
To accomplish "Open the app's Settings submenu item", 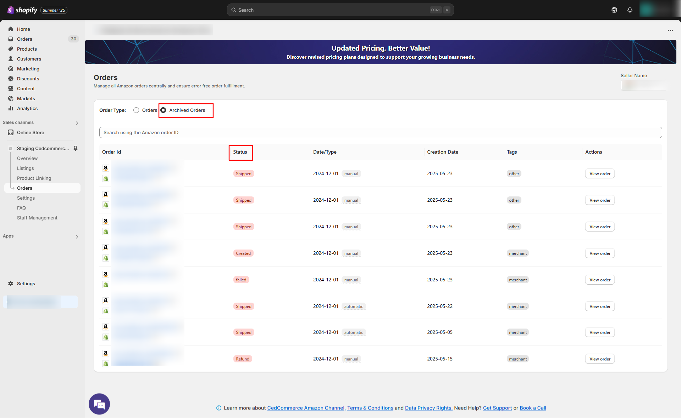I will coord(26,198).
